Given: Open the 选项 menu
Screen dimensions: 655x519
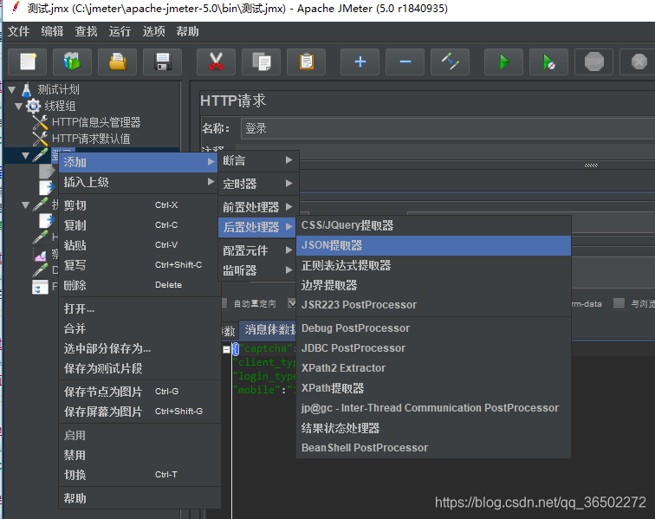Looking at the screenshot, I should (x=153, y=31).
